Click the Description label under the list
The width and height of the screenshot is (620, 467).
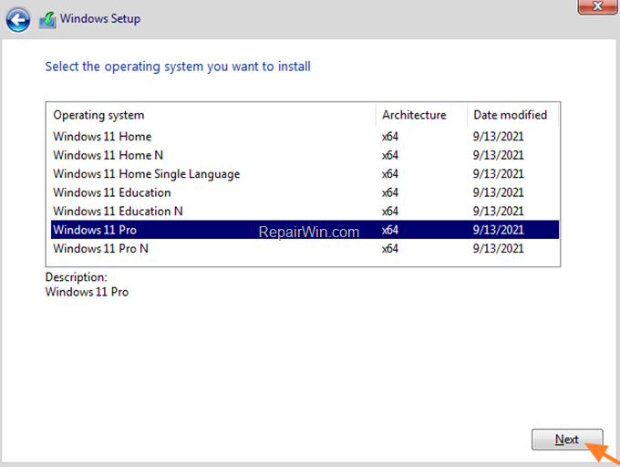click(76, 277)
